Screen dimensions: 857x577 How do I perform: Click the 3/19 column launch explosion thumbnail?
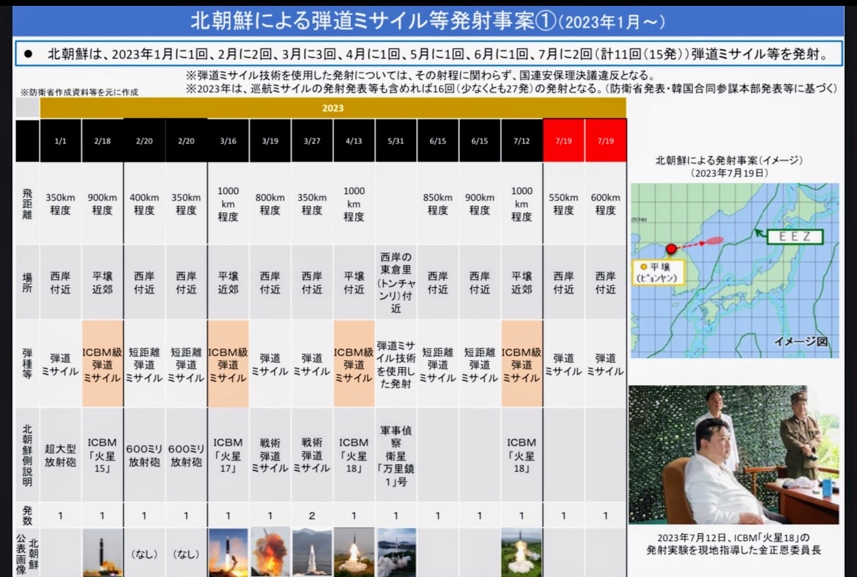point(270,552)
